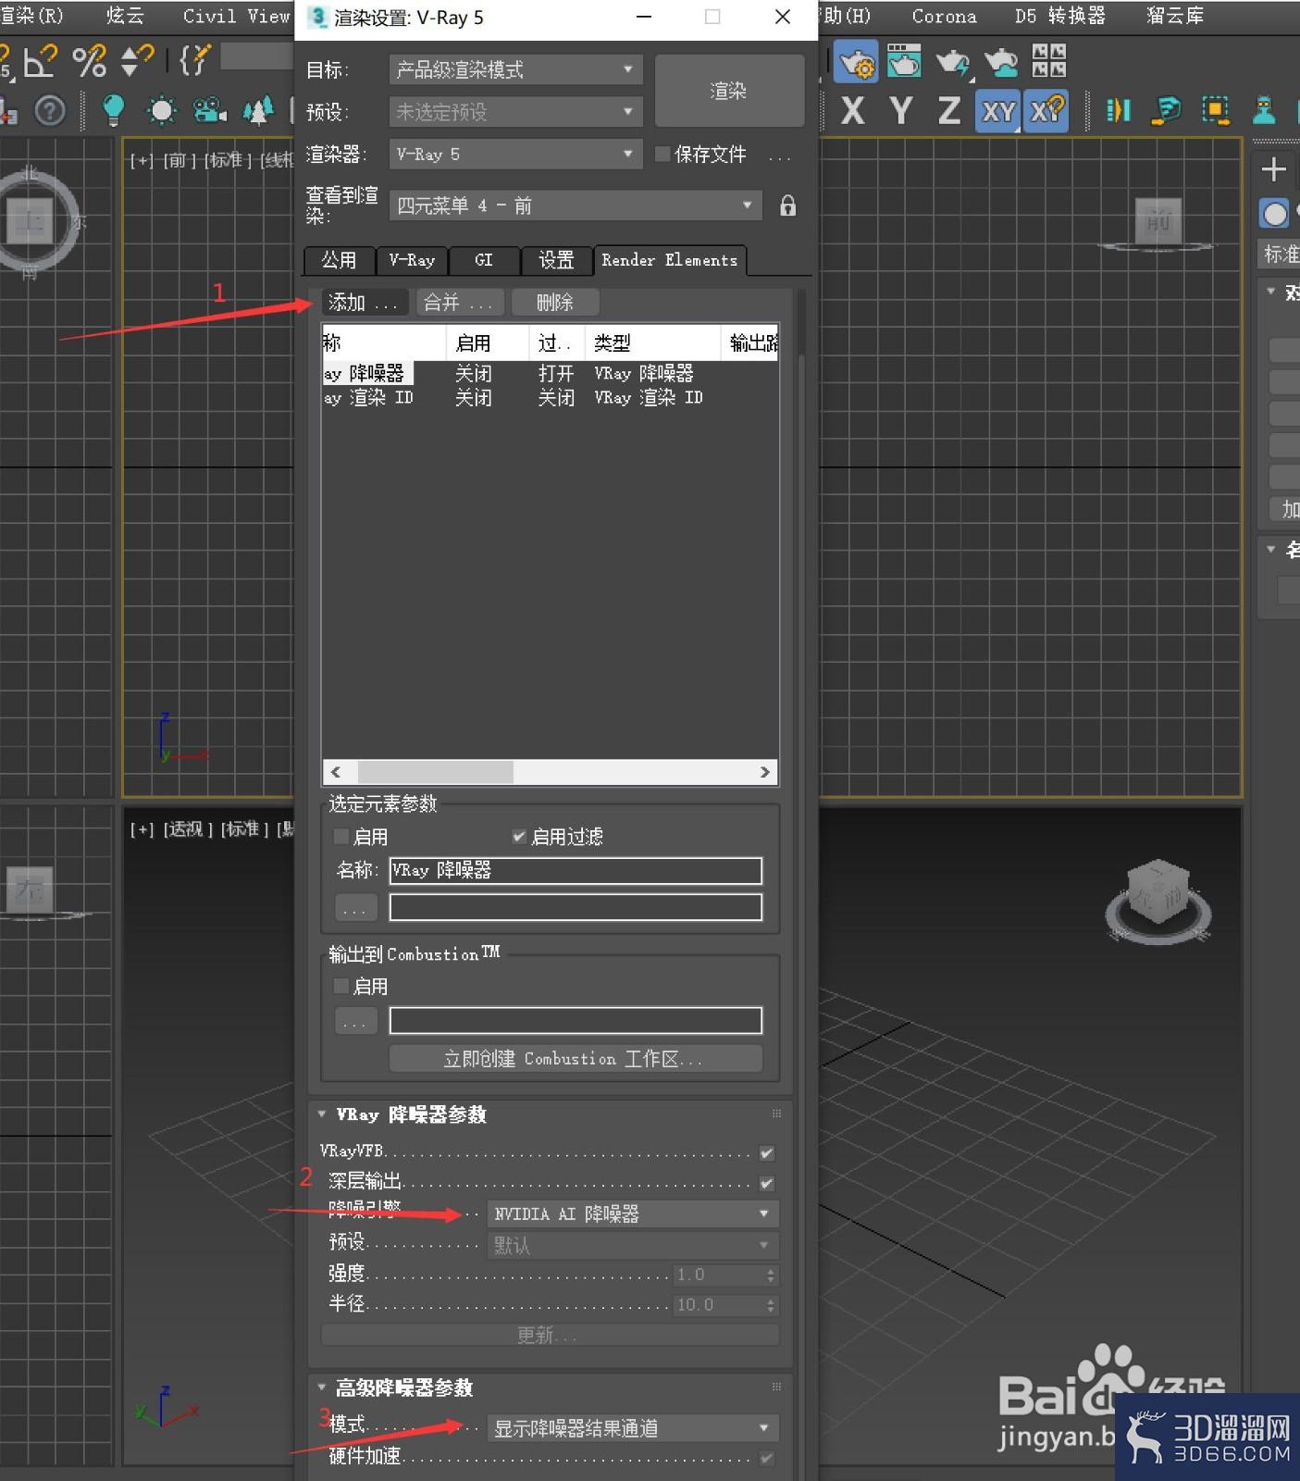Open the NVIDIA AI 降噪器 engine dropdown

[633, 1214]
